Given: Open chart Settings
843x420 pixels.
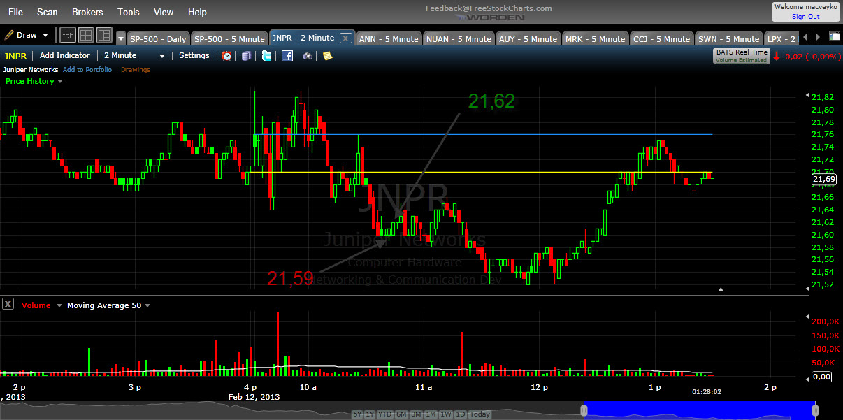Looking at the screenshot, I should (194, 55).
